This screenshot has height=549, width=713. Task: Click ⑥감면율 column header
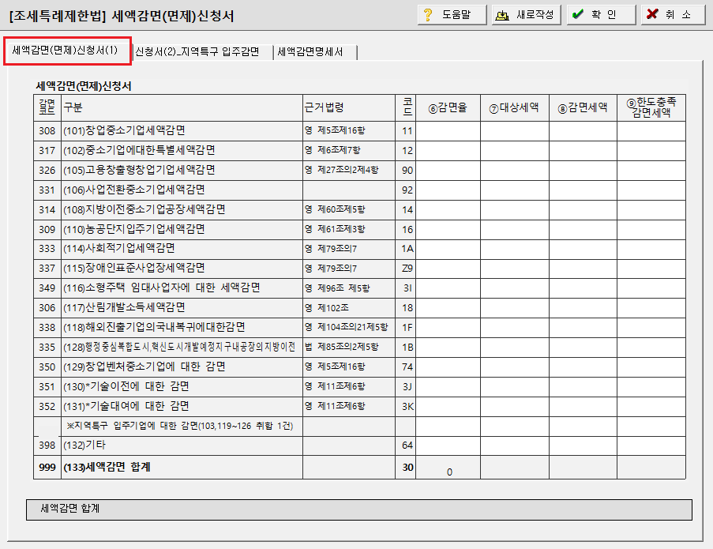pyautogui.click(x=448, y=107)
